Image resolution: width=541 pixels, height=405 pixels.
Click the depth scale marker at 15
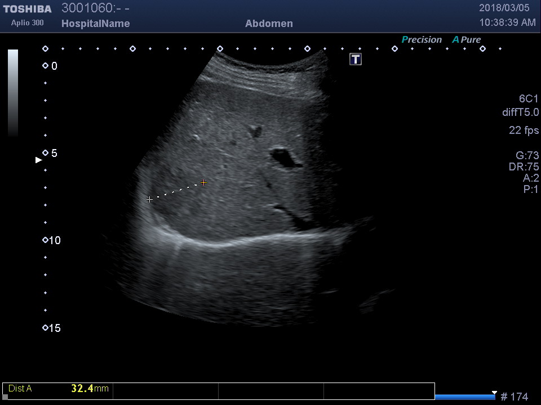[x=45, y=328]
